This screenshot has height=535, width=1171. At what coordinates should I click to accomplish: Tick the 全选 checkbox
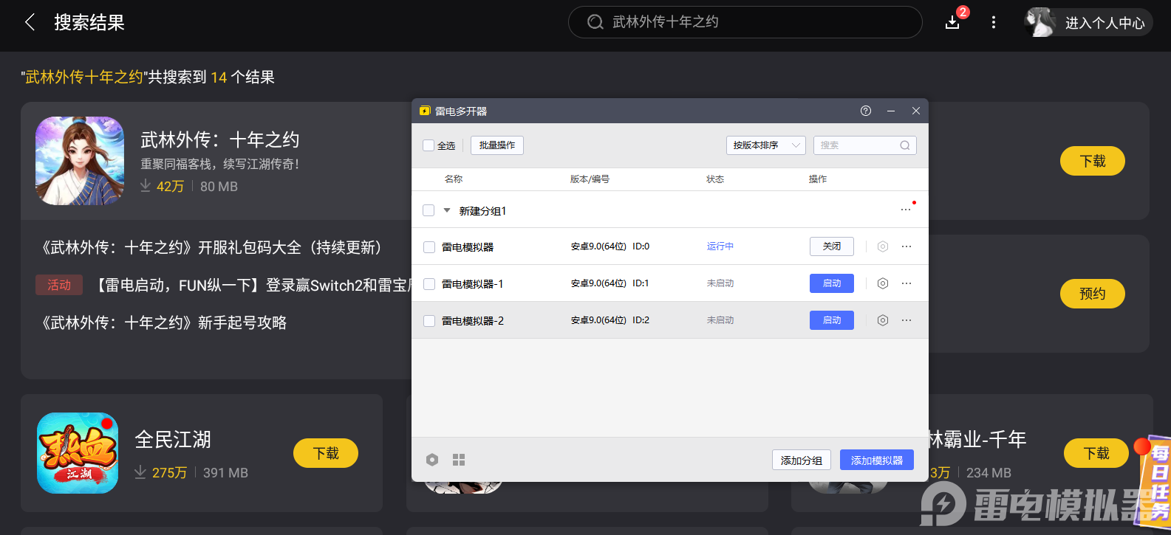pyautogui.click(x=429, y=145)
